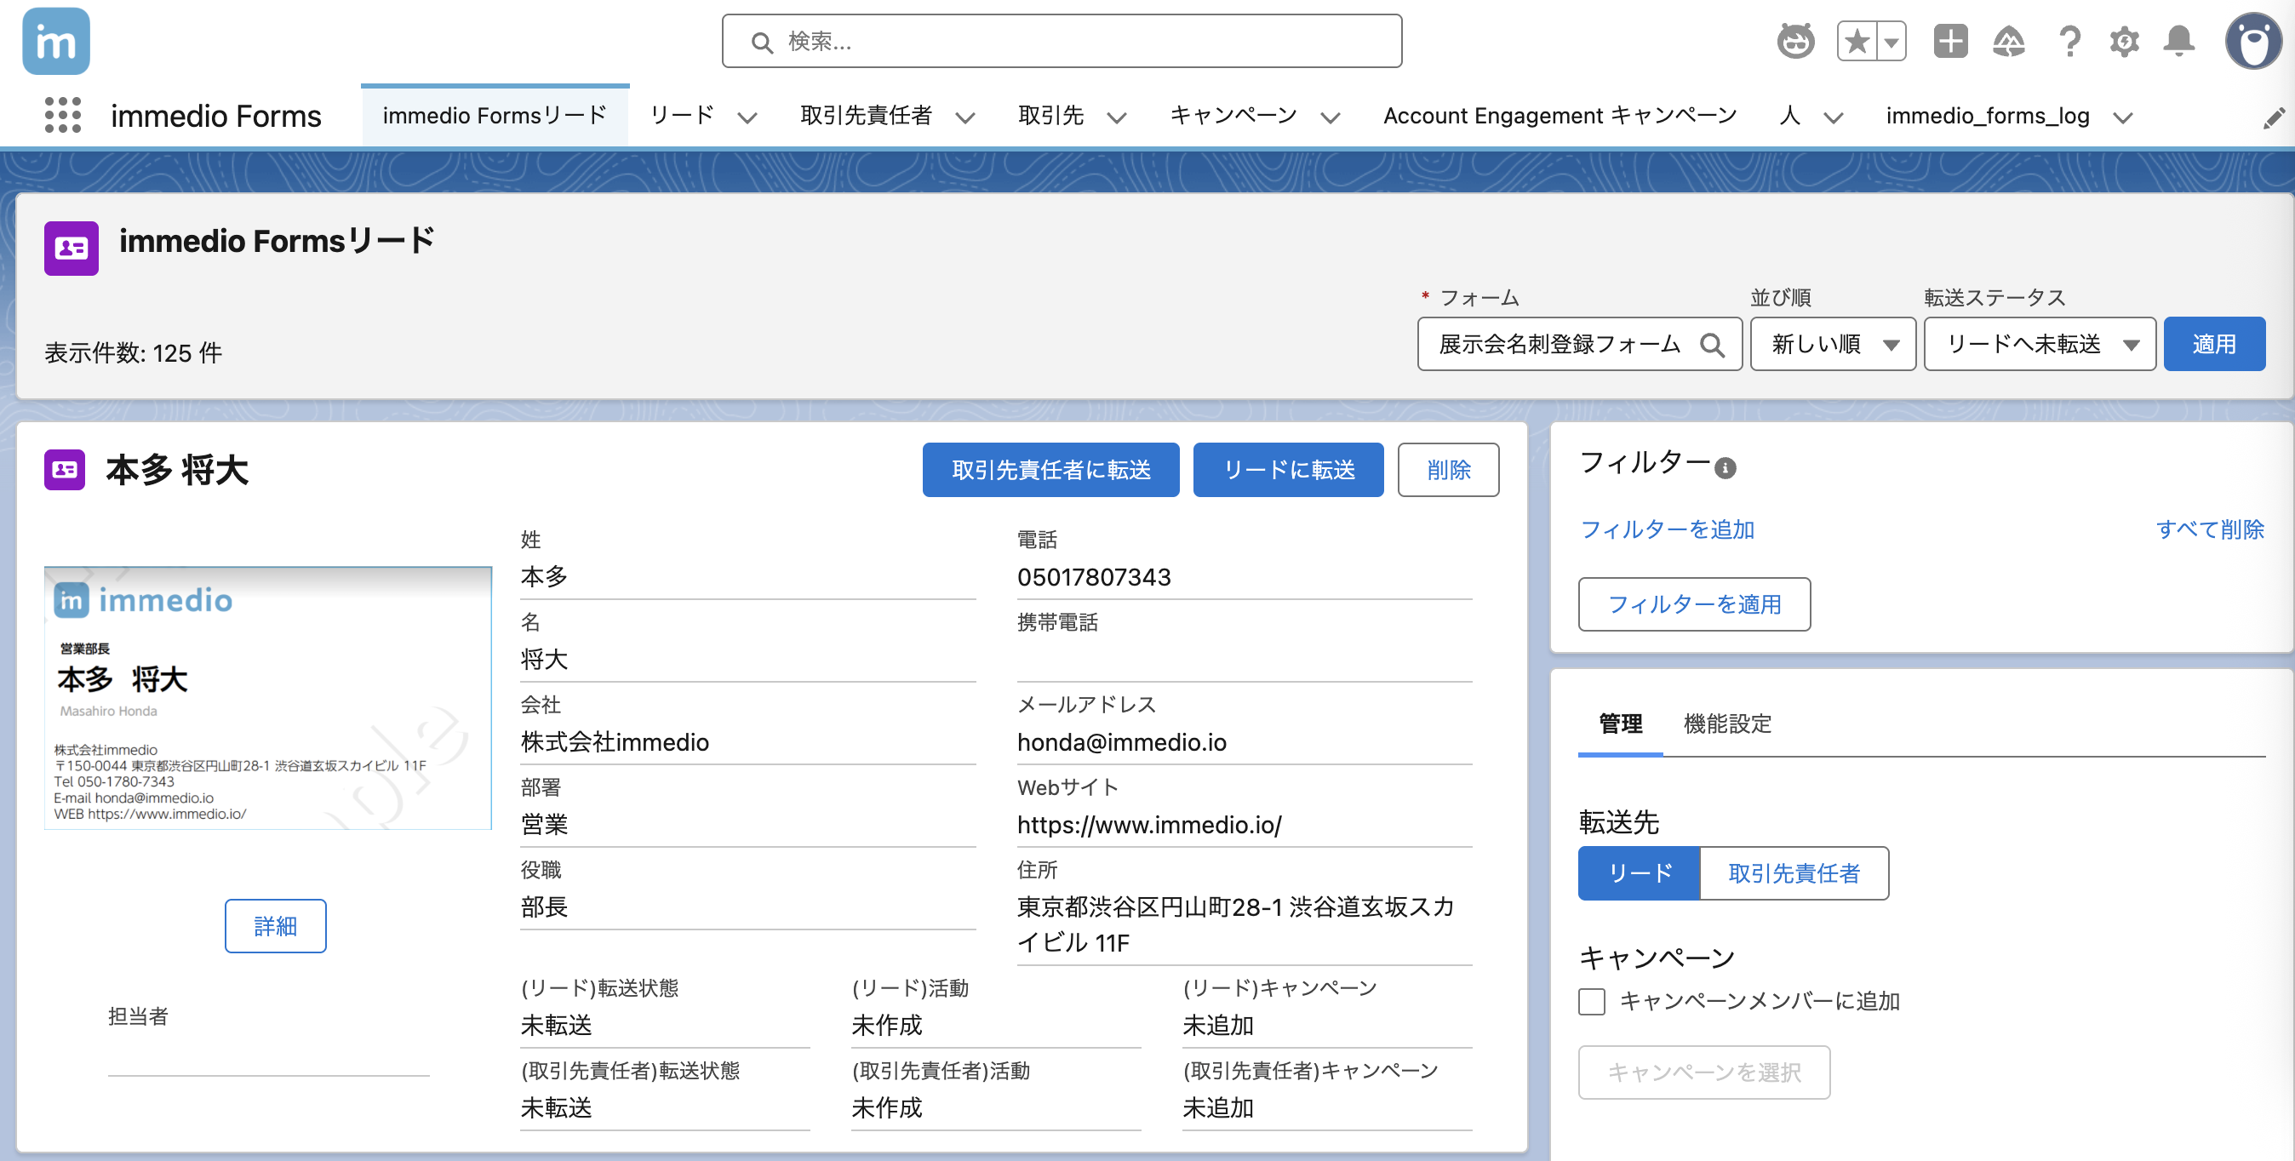
Task: Open the 取引先 navigation tab
Action: (x=1050, y=116)
